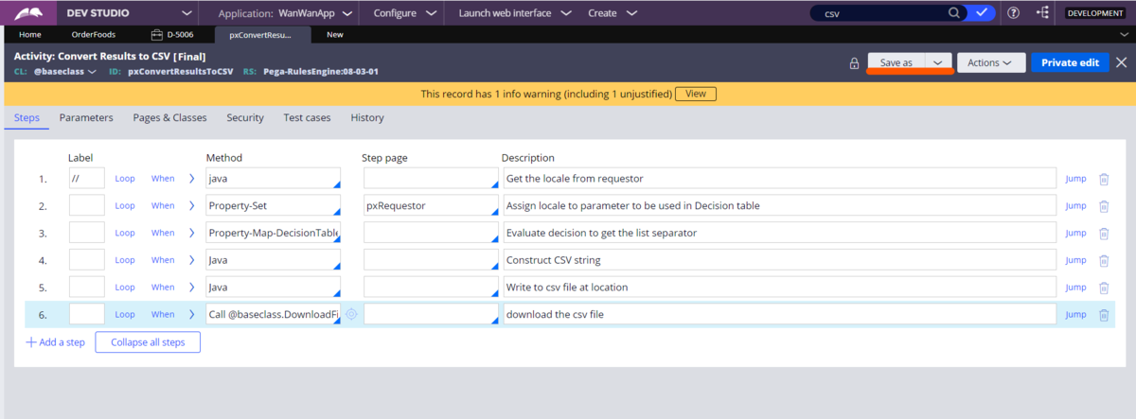Click the Save as button

(896, 62)
